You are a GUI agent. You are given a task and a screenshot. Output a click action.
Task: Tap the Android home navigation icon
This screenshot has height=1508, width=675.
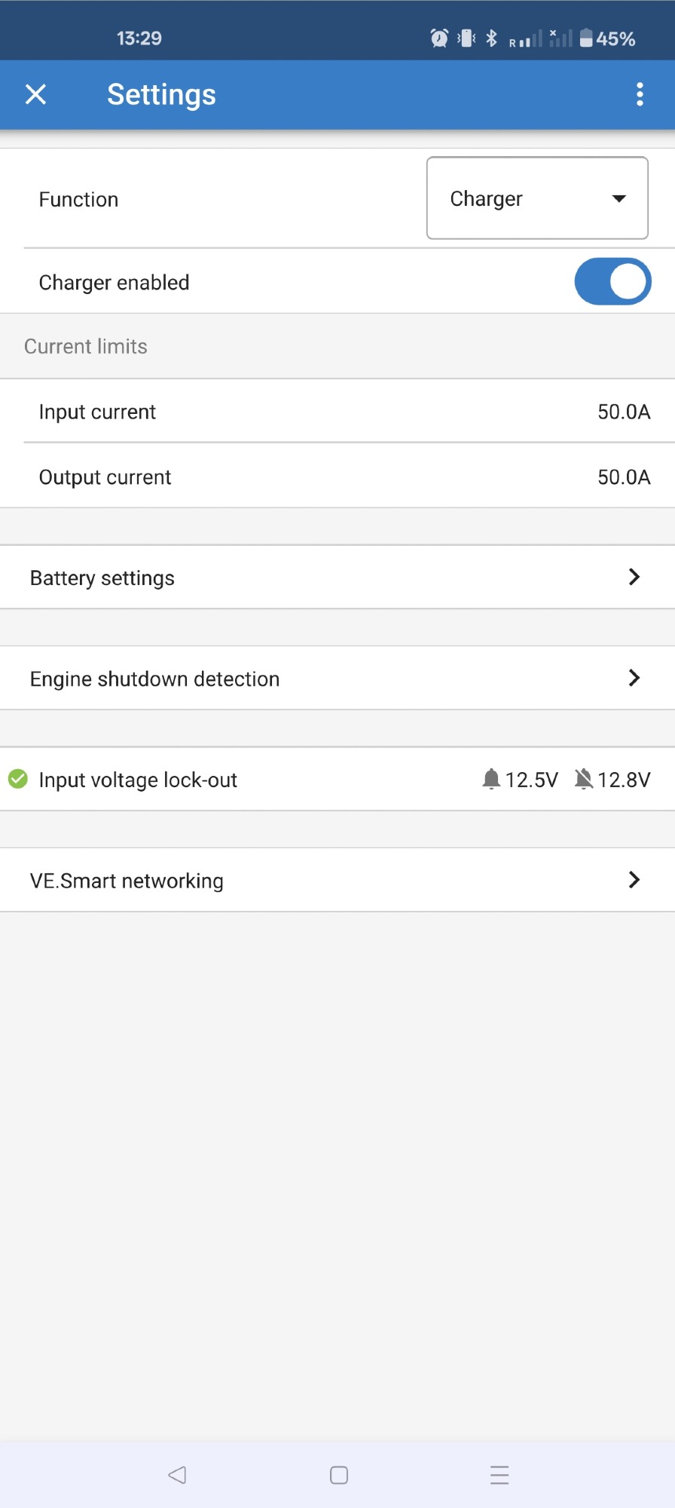click(339, 1475)
